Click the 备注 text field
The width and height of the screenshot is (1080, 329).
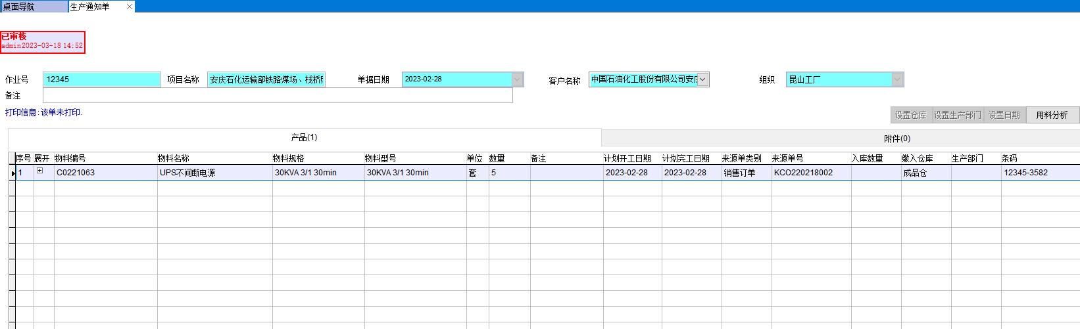coord(277,96)
